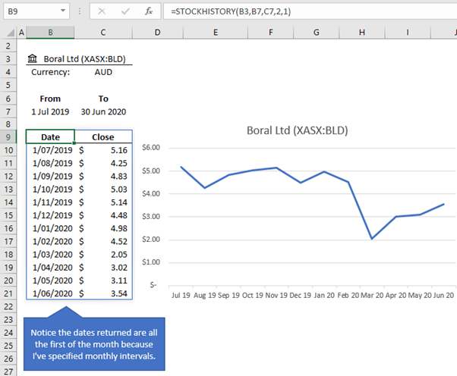This screenshot has height=376, width=457.
Task: Click the From header cell
Action: pos(50,99)
